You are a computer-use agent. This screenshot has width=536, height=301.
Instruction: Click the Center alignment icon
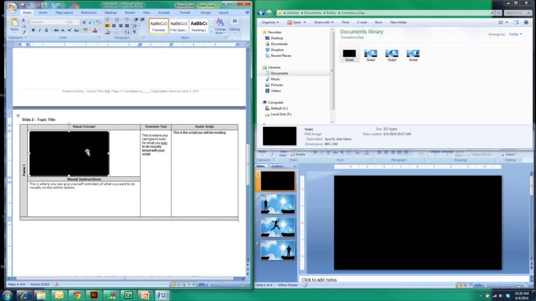[x=113, y=26]
